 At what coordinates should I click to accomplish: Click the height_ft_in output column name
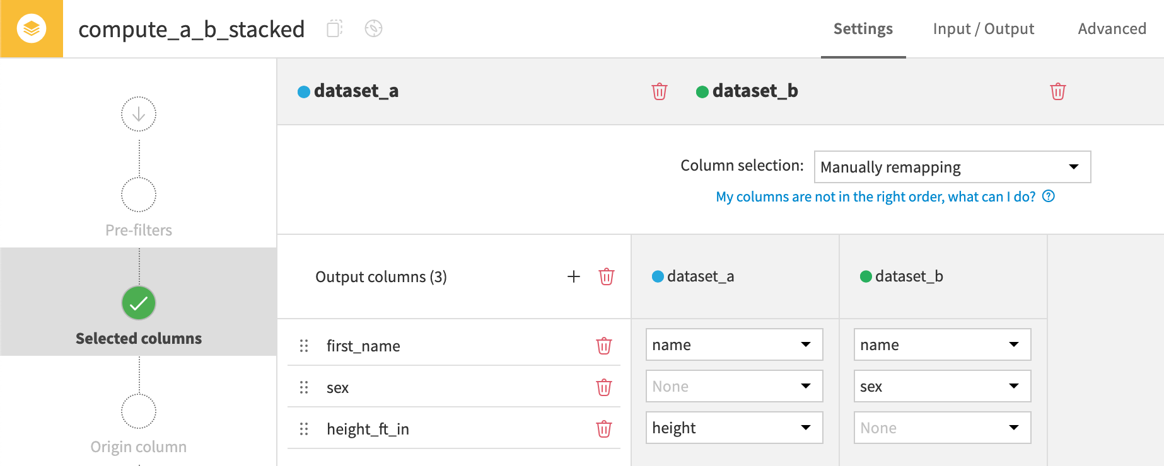(368, 429)
